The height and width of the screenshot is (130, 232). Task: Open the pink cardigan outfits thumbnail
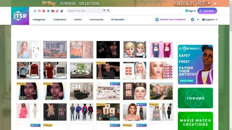point(161,50)
